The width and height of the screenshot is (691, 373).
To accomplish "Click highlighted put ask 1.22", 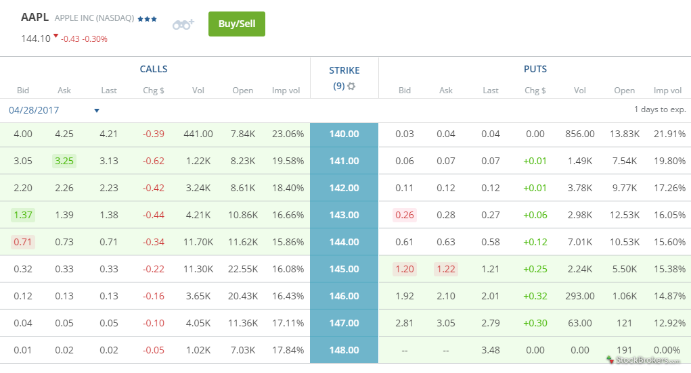I will coord(446,269).
